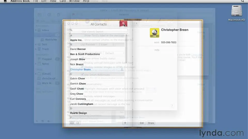Select contact Geoff Chow
248x139 pixels.
pyautogui.click(x=77, y=89)
